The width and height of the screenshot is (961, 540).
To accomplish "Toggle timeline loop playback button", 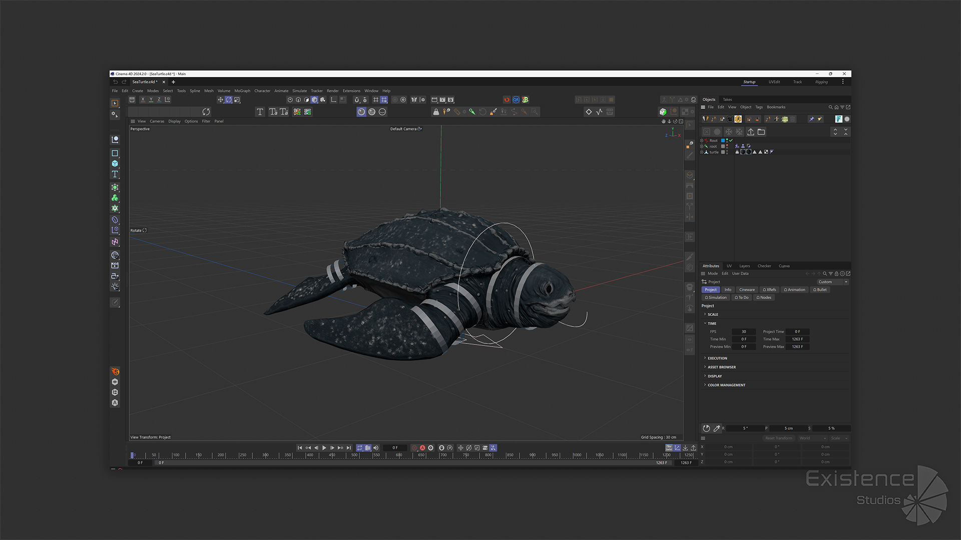I will (x=359, y=447).
